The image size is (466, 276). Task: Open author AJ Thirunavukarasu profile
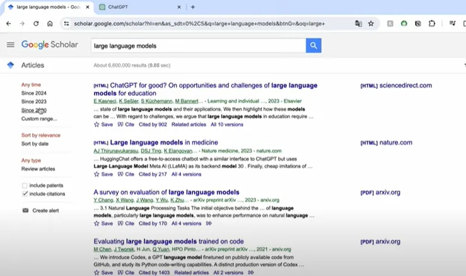coord(116,151)
